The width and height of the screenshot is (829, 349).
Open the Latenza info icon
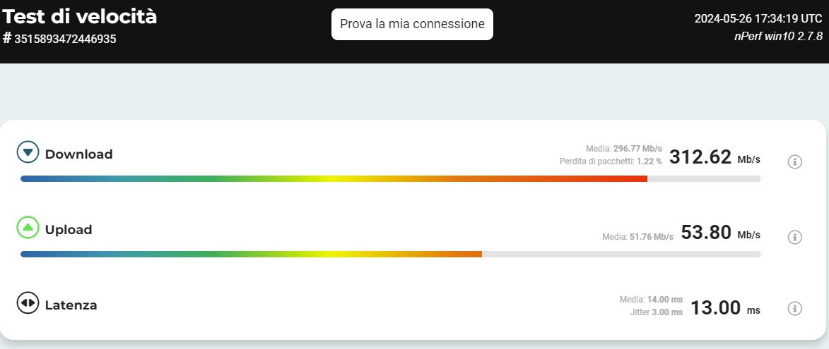[794, 308]
